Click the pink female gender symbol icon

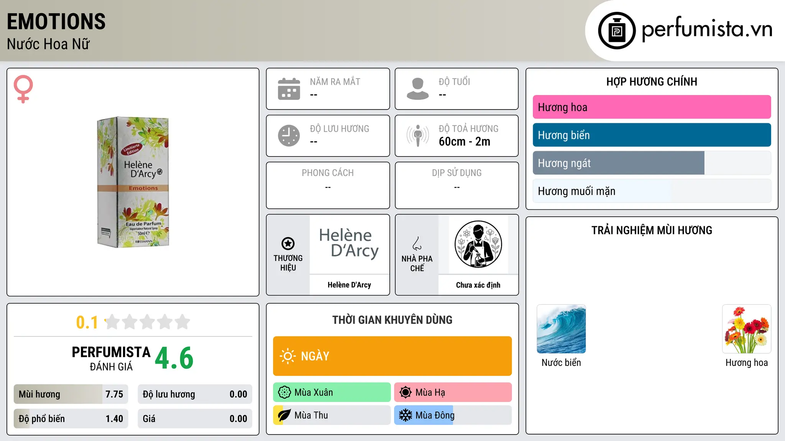pyautogui.click(x=23, y=89)
